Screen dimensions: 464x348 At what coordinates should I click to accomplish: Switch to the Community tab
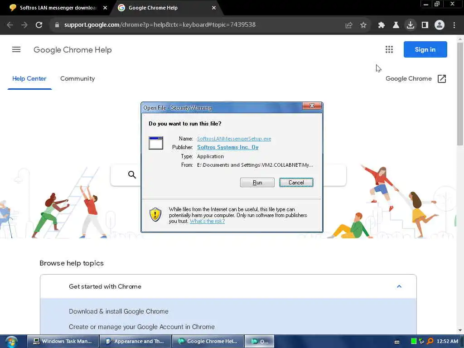pos(77,79)
